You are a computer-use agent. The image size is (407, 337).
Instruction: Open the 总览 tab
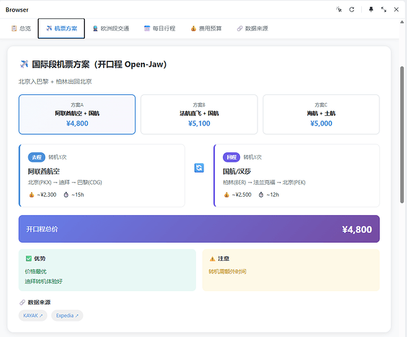[21, 28]
